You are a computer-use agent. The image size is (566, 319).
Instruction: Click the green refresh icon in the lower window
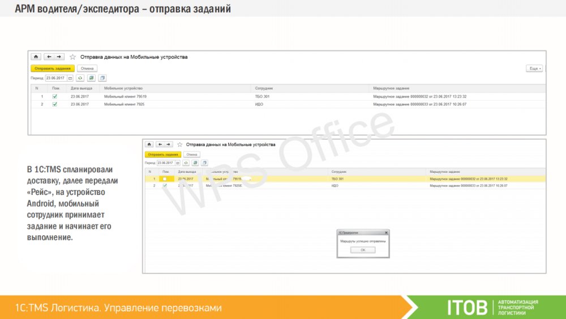186,163
